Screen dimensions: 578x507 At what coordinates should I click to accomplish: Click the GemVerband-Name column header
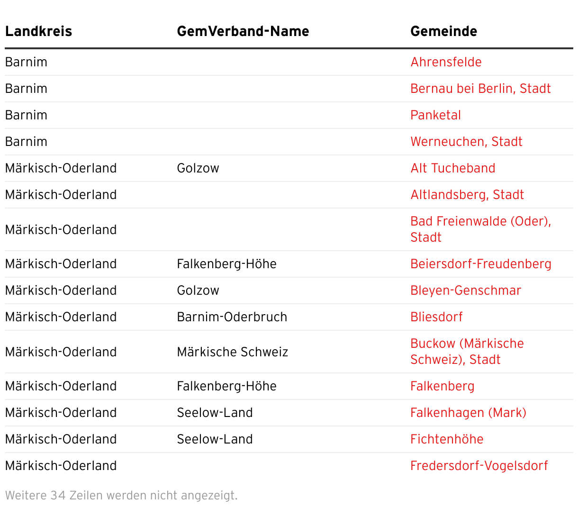click(243, 31)
